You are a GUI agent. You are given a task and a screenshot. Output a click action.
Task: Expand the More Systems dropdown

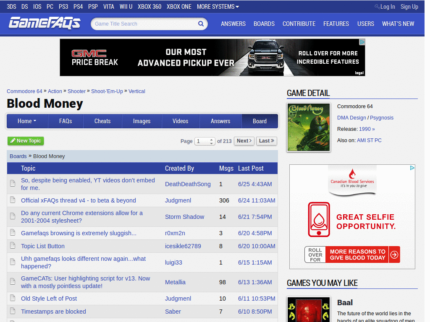pos(218,7)
